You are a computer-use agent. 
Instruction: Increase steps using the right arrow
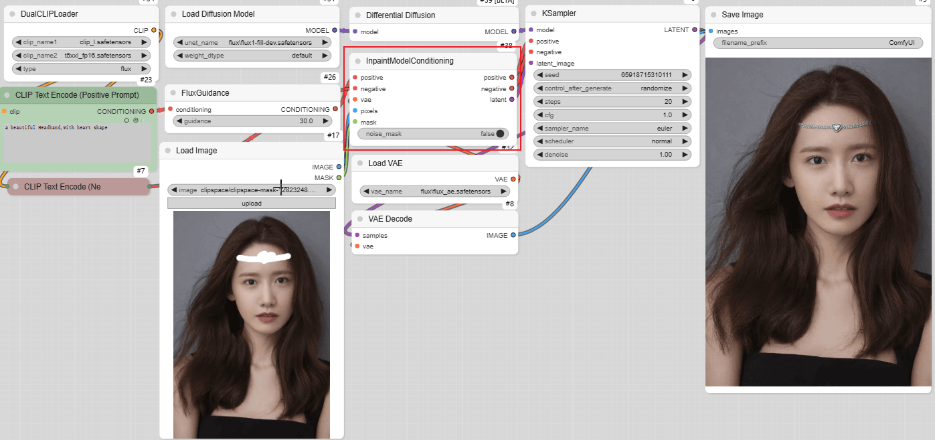(685, 102)
